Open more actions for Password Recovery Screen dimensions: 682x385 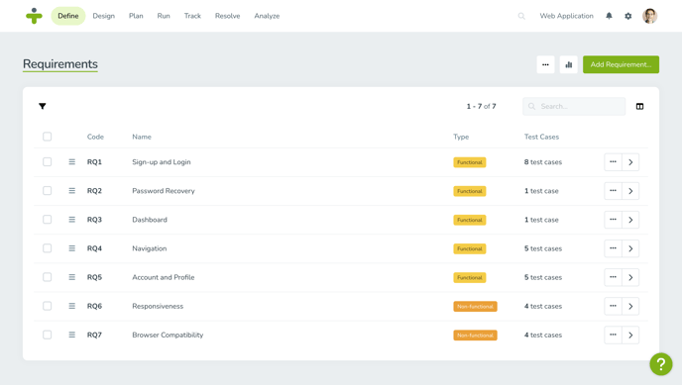(613, 191)
